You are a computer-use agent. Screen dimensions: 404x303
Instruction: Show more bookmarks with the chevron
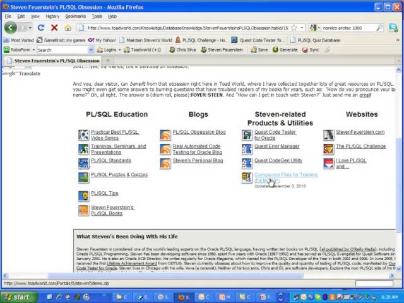coord(398,40)
